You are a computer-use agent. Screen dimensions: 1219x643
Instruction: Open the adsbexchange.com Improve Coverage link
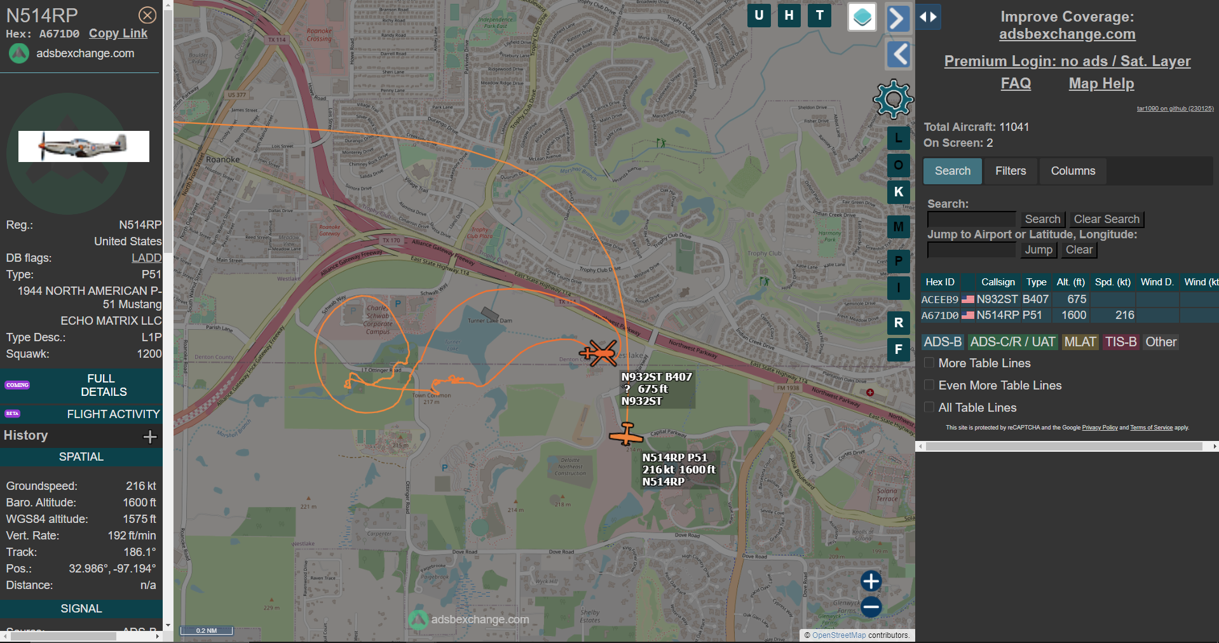(1067, 34)
